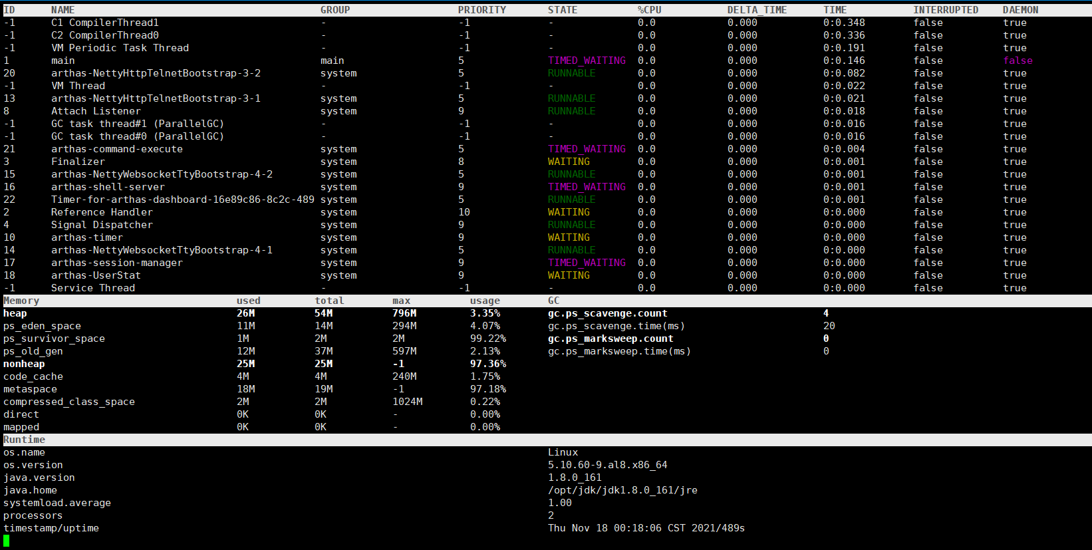Click the arthas-NettyHttpTelnetBootstrap-3-1 thread name
Image resolution: width=1092 pixels, height=550 pixels.
(x=156, y=98)
